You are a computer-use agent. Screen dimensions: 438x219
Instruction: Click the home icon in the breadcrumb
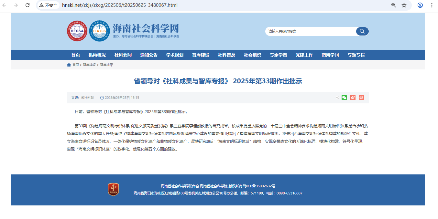click(x=69, y=65)
